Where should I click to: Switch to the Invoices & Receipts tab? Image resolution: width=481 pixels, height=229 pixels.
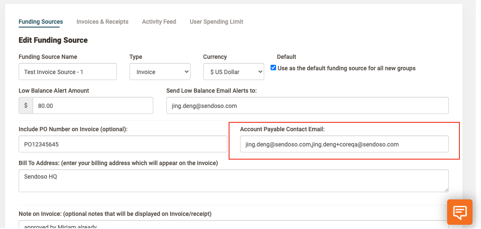[x=102, y=22]
